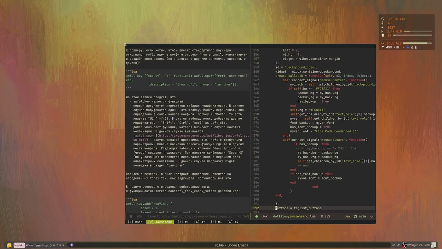
Task: Click the checkmark syntax-check icon in modeline
Action: 372,216
